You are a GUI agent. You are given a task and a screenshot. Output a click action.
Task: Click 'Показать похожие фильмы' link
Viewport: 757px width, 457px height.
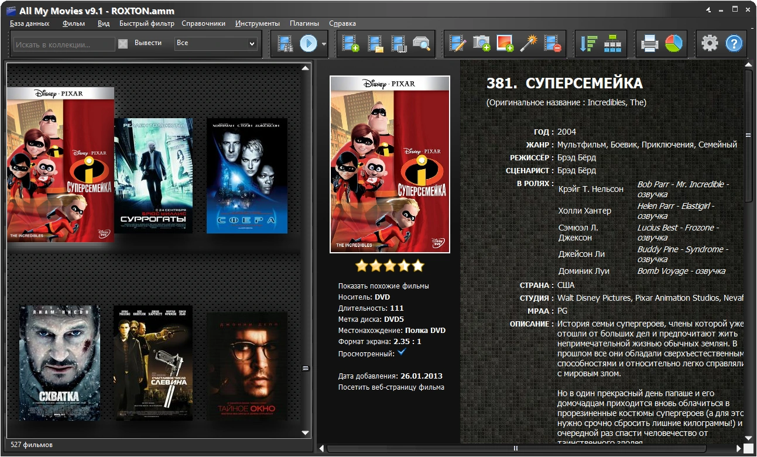coord(383,286)
